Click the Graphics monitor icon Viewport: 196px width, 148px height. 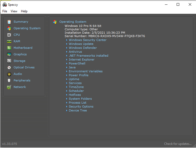pyautogui.click(x=9, y=55)
